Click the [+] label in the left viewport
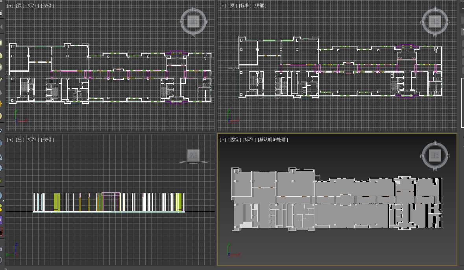The image size is (464, 270). (x=10, y=140)
